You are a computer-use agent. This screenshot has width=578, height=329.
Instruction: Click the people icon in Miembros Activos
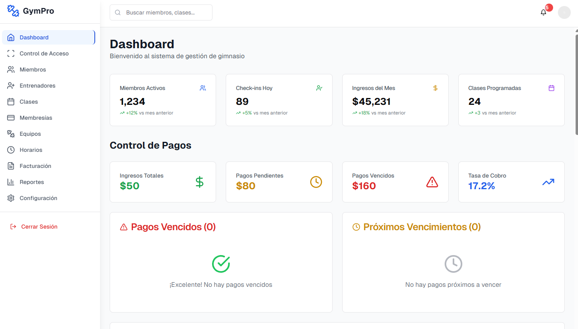click(x=203, y=88)
